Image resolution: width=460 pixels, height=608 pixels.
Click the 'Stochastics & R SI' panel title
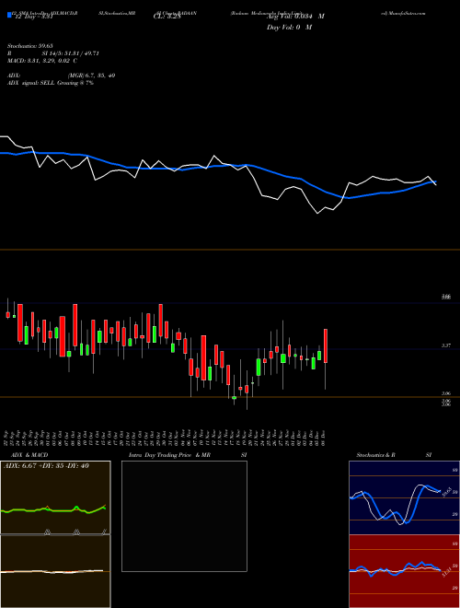pos(394,455)
